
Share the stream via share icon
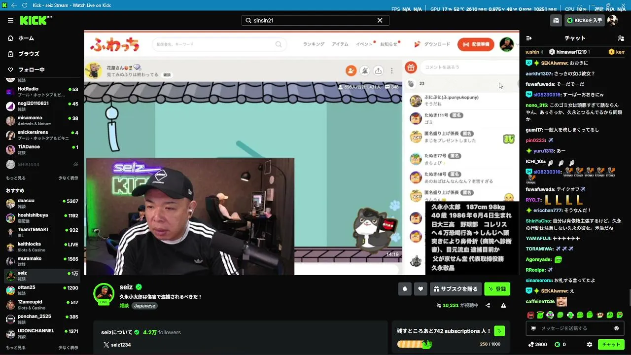[488, 306]
